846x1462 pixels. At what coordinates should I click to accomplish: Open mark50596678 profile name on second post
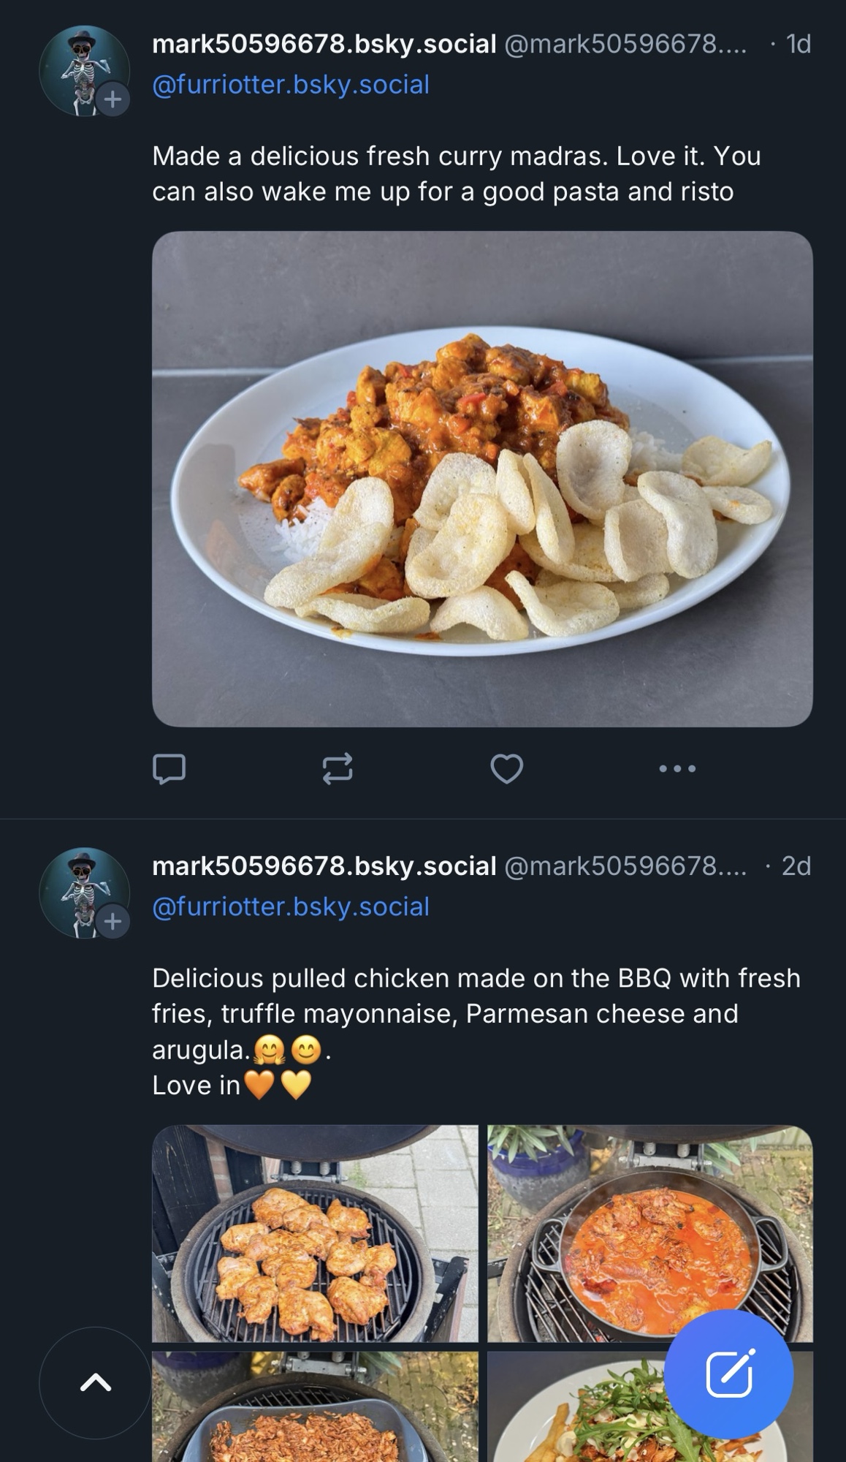pos(324,866)
